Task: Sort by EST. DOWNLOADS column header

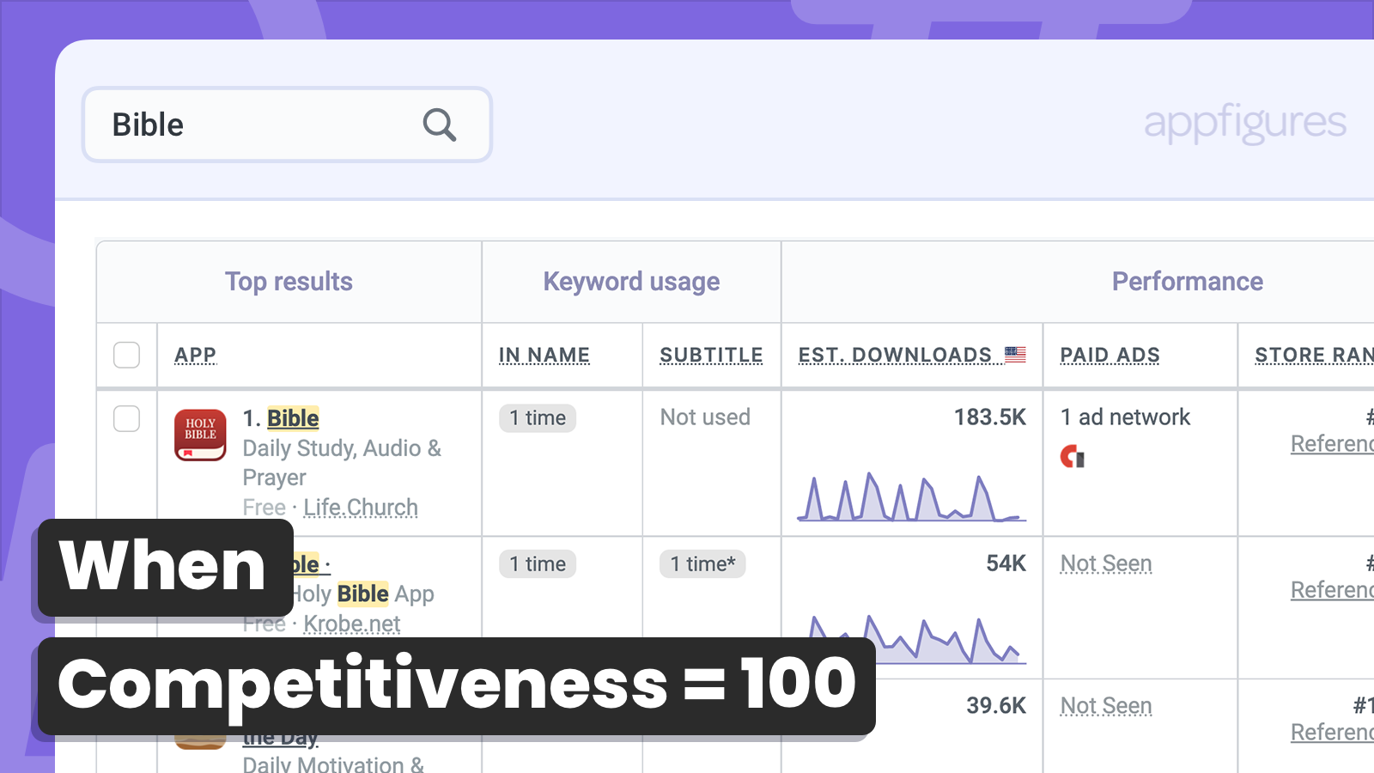Action: coord(895,355)
